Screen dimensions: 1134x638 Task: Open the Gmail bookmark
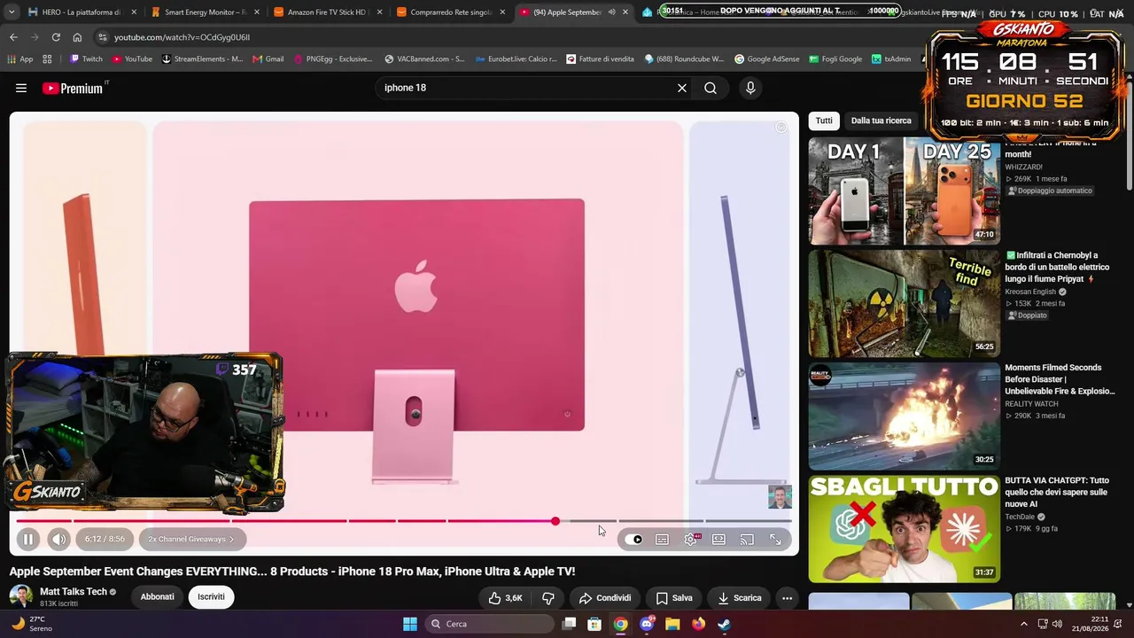(268, 59)
